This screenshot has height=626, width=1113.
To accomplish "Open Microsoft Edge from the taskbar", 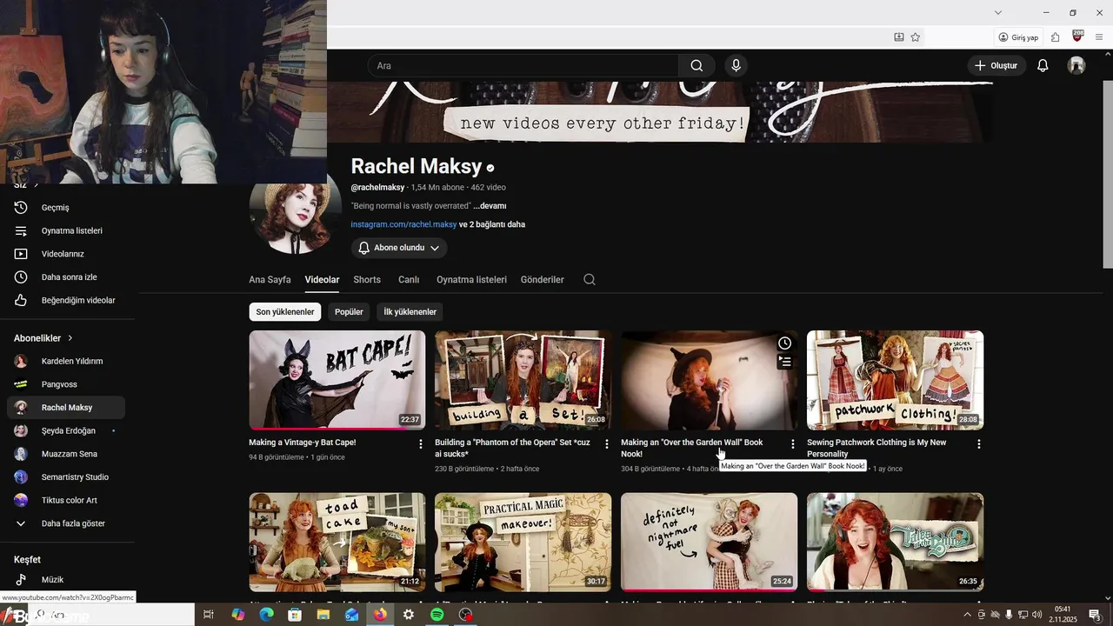I will [266, 615].
